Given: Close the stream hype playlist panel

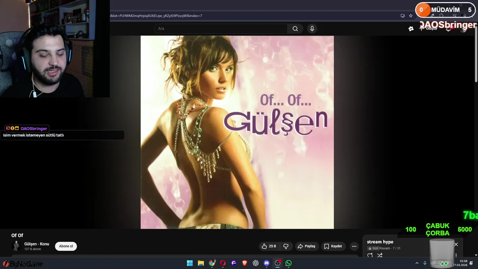Looking at the screenshot, I should coord(456,244).
